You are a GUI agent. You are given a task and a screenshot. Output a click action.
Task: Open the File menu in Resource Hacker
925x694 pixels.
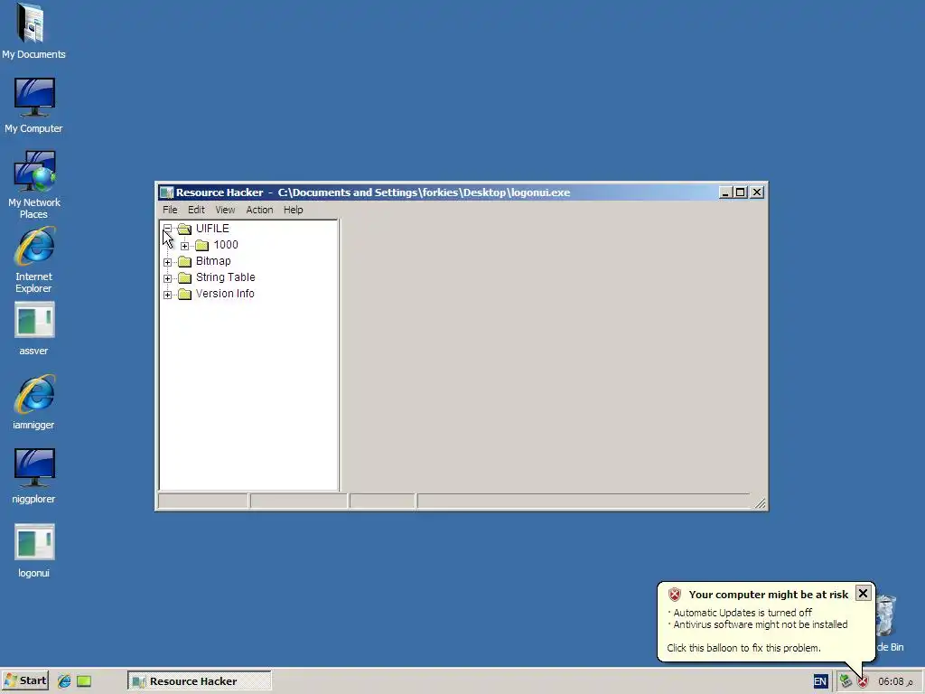tap(170, 210)
